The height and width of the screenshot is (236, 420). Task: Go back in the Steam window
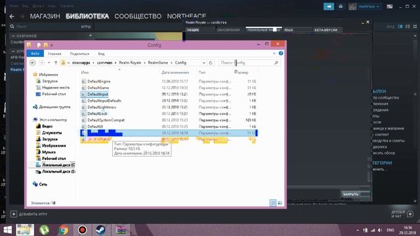click(12, 16)
